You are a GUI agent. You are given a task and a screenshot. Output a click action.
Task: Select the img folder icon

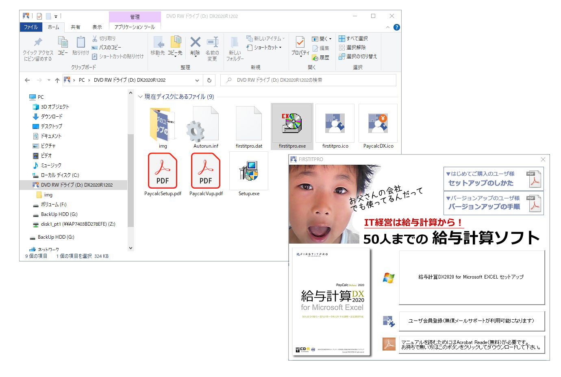(163, 124)
